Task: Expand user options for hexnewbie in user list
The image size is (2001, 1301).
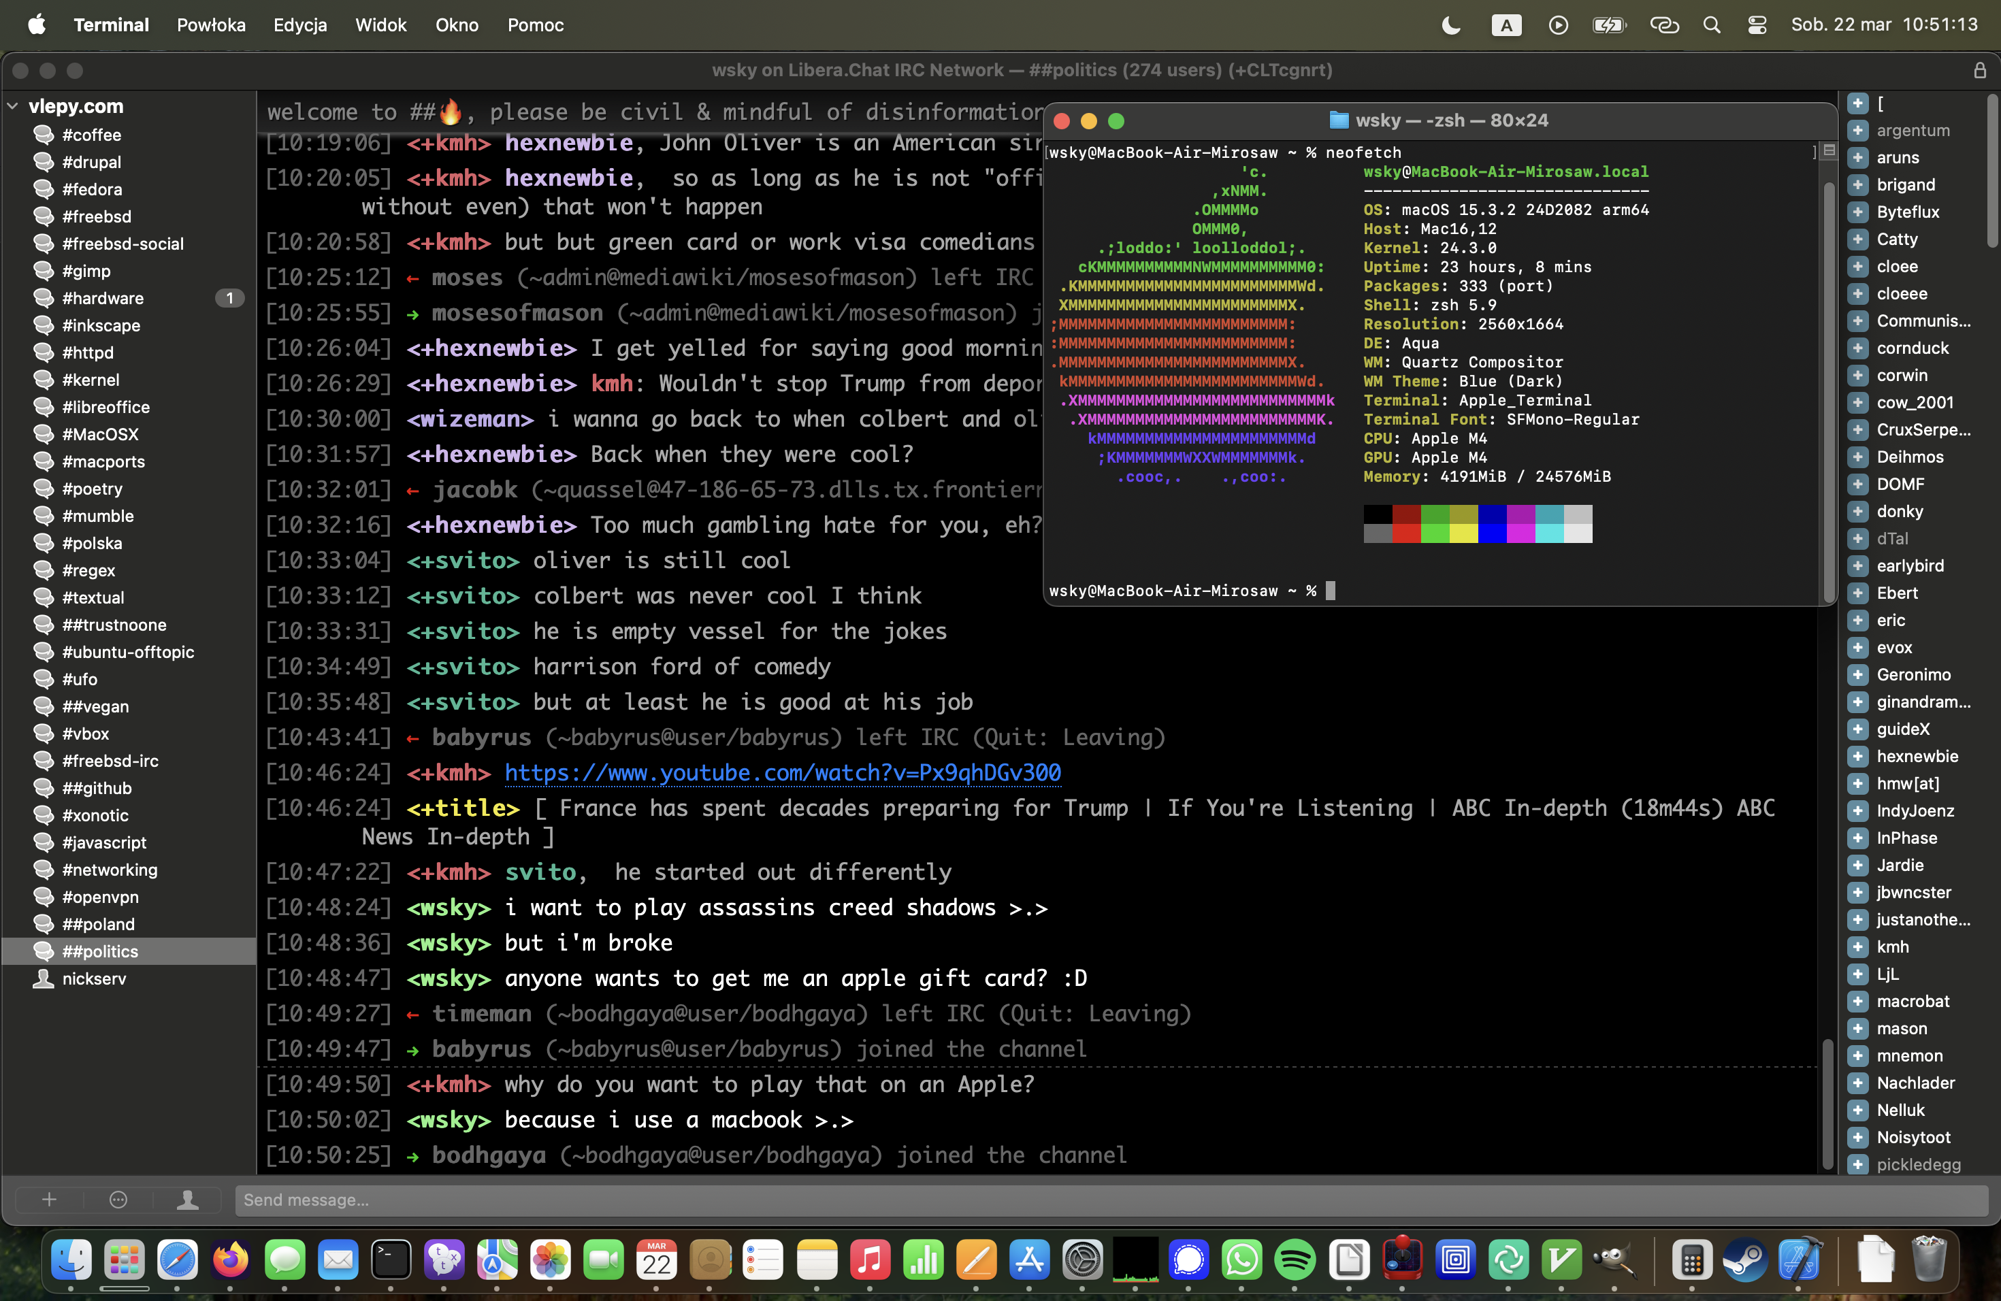Action: [x=1858, y=757]
